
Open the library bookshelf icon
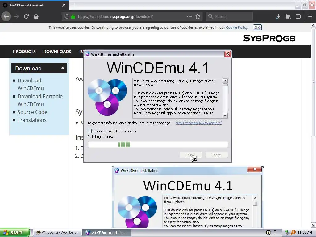coord(288,17)
